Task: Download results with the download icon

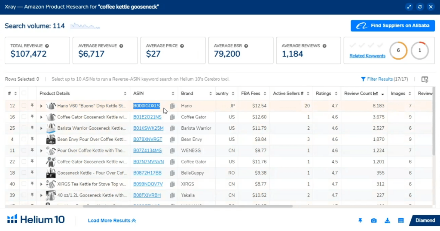Action: [387, 221]
